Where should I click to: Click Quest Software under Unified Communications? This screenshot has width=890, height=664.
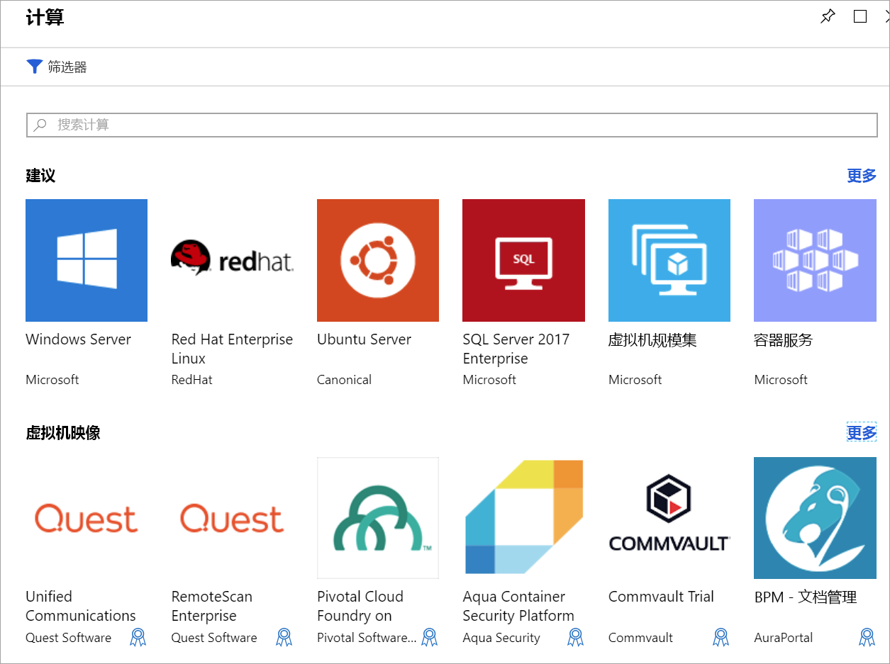(68, 638)
